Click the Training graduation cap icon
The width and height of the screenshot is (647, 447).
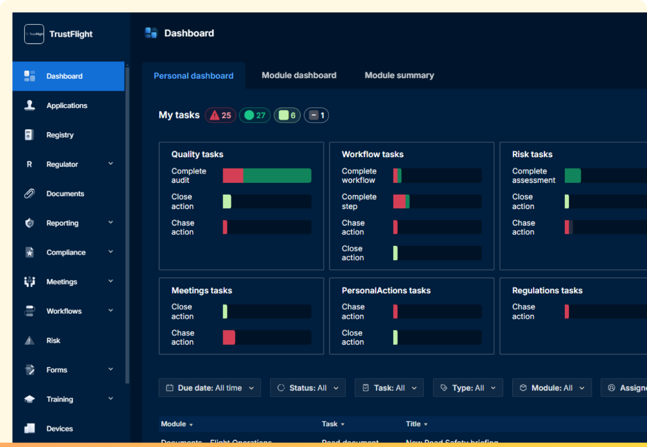[x=29, y=399]
